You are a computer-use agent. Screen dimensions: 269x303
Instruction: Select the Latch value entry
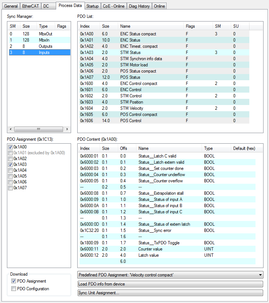click(x=167, y=255)
